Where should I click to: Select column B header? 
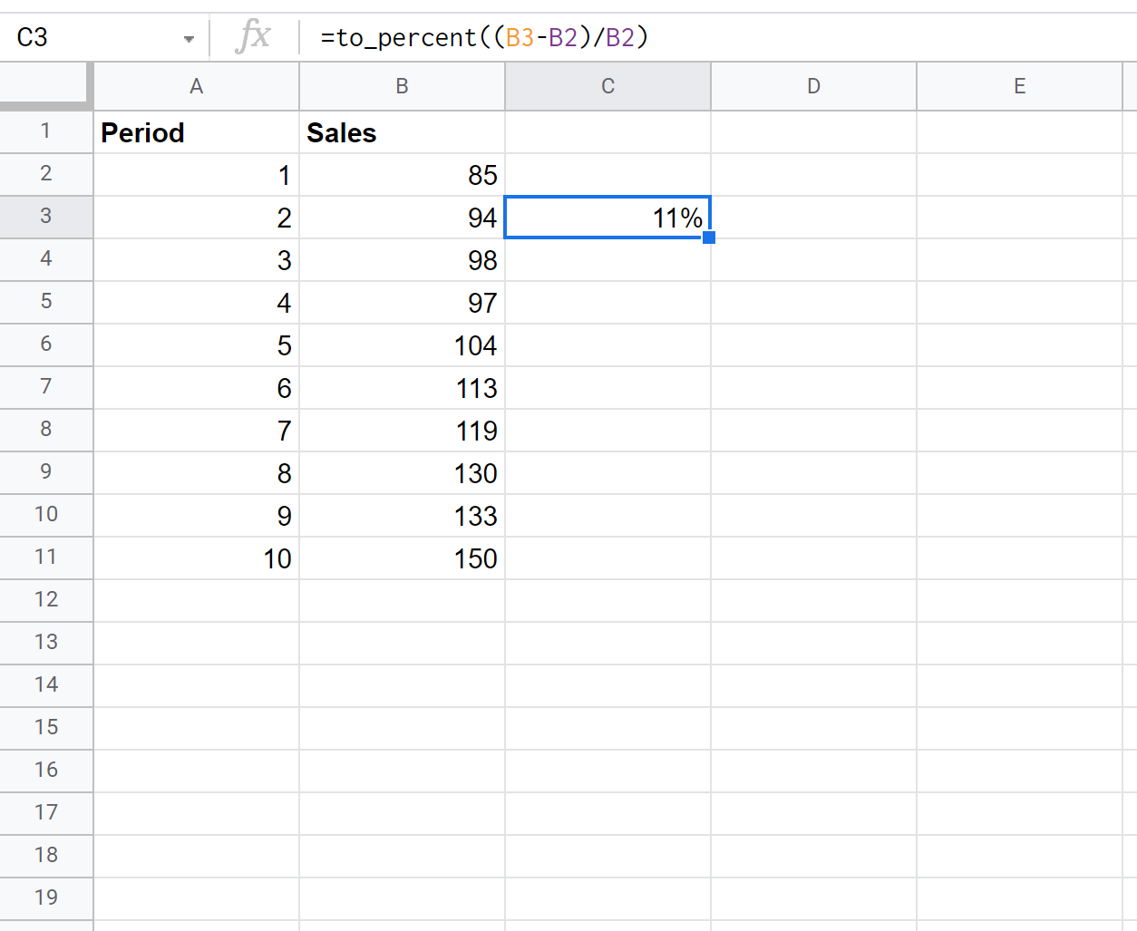tap(402, 86)
